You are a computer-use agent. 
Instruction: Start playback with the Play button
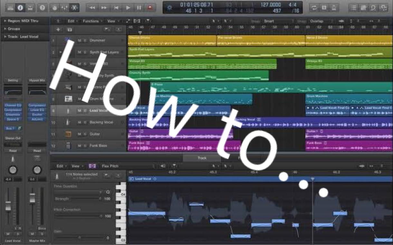coord(128,8)
